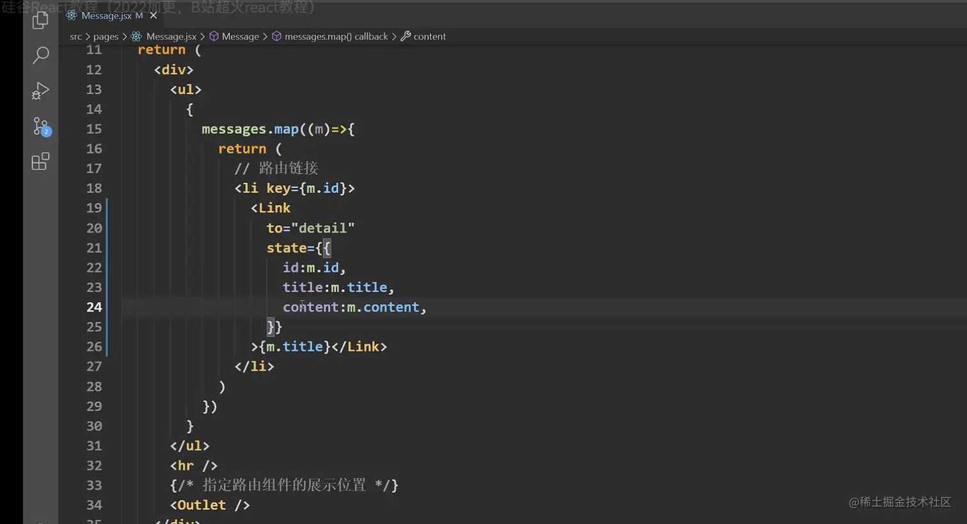Viewport: 967px width, 524px height.
Task: Click line number 19 in the gutter
Action: click(94, 208)
